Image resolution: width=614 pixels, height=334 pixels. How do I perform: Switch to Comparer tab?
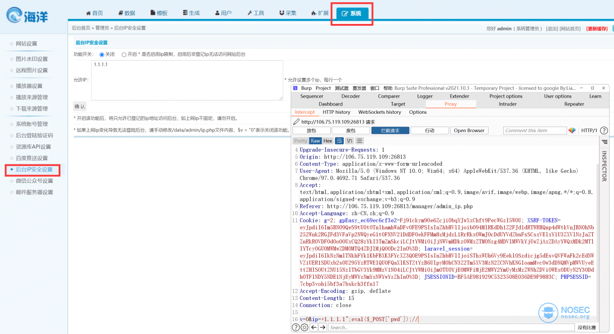(x=389, y=96)
